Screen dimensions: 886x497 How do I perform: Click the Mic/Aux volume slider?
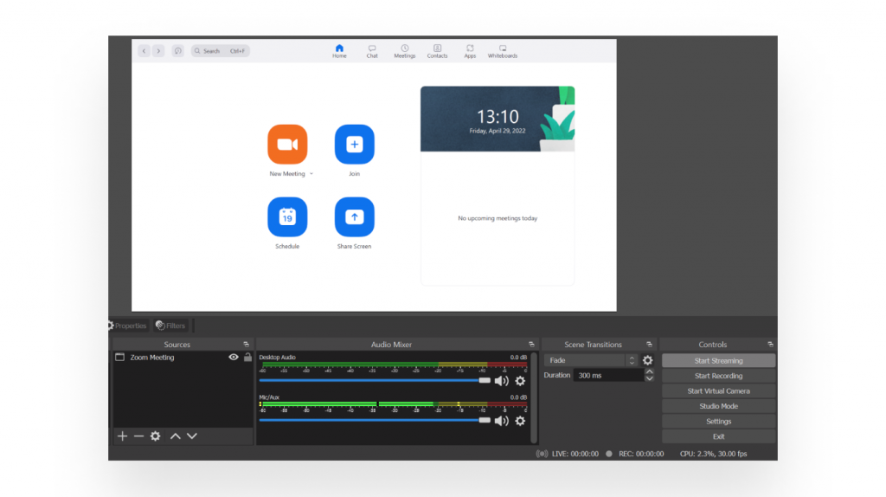[x=375, y=420]
